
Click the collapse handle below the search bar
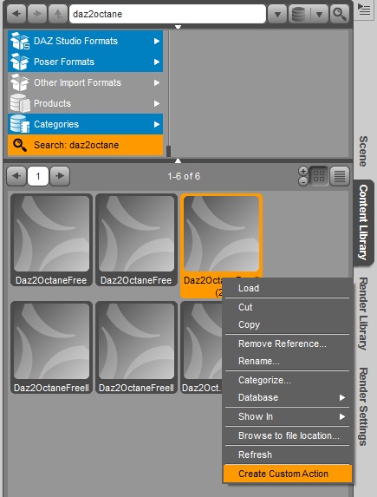(x=178, y=27)
